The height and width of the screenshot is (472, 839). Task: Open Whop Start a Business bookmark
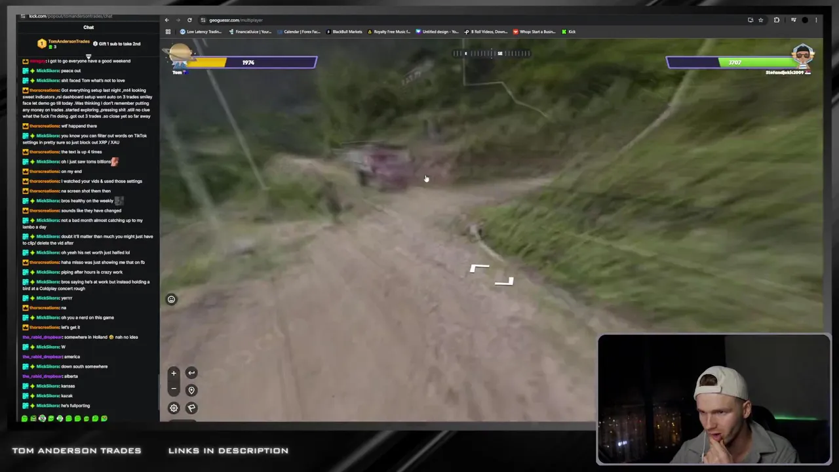click(x=534, y=31)
